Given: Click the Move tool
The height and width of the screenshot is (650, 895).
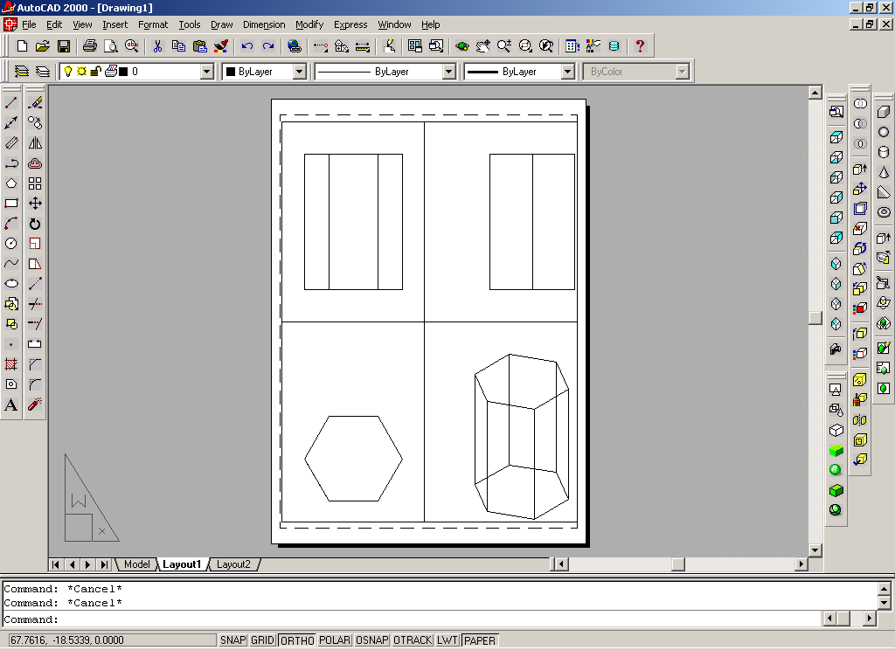Looking at the screenshot, I should click(35, 204).
